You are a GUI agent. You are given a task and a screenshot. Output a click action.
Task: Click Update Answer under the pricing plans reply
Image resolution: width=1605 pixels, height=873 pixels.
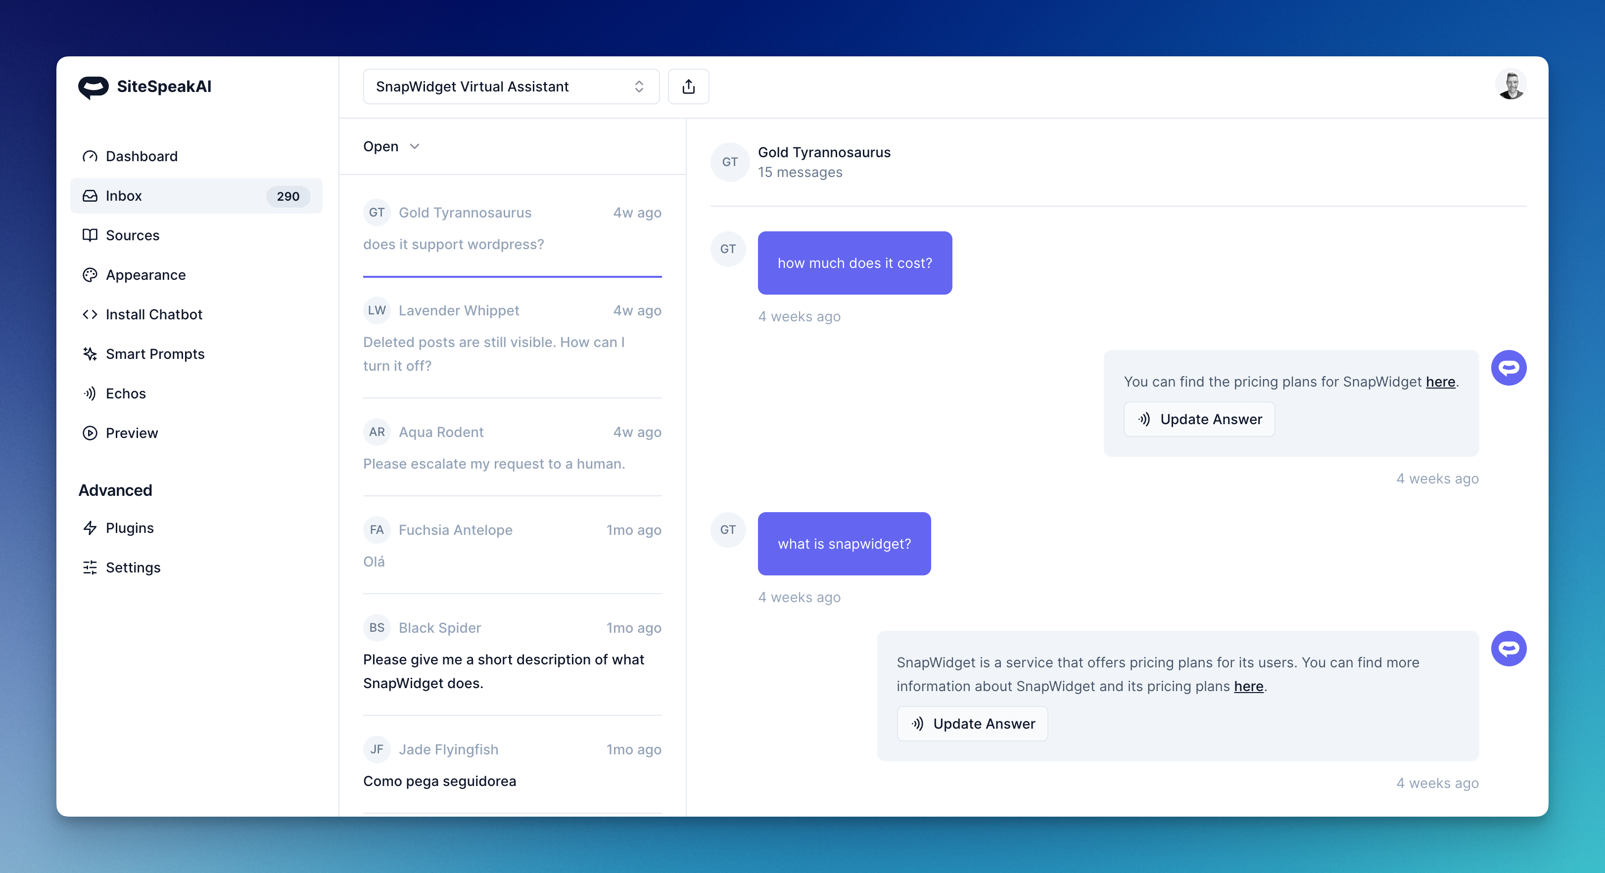[x=1199, y=419]
